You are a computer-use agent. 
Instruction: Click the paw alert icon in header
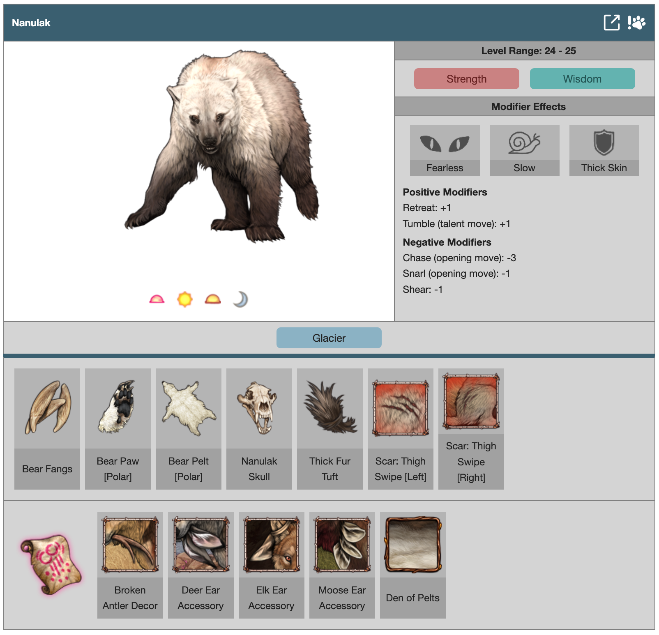click(636, 23)
